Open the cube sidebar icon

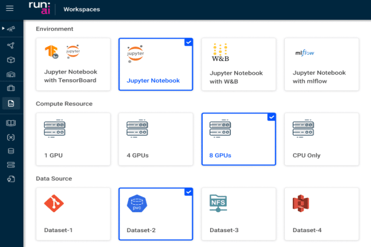click(x=11, y=60)
